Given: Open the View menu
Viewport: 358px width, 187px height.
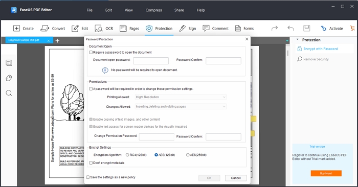Looking at the screenshot, I should (x=128, y=10).
